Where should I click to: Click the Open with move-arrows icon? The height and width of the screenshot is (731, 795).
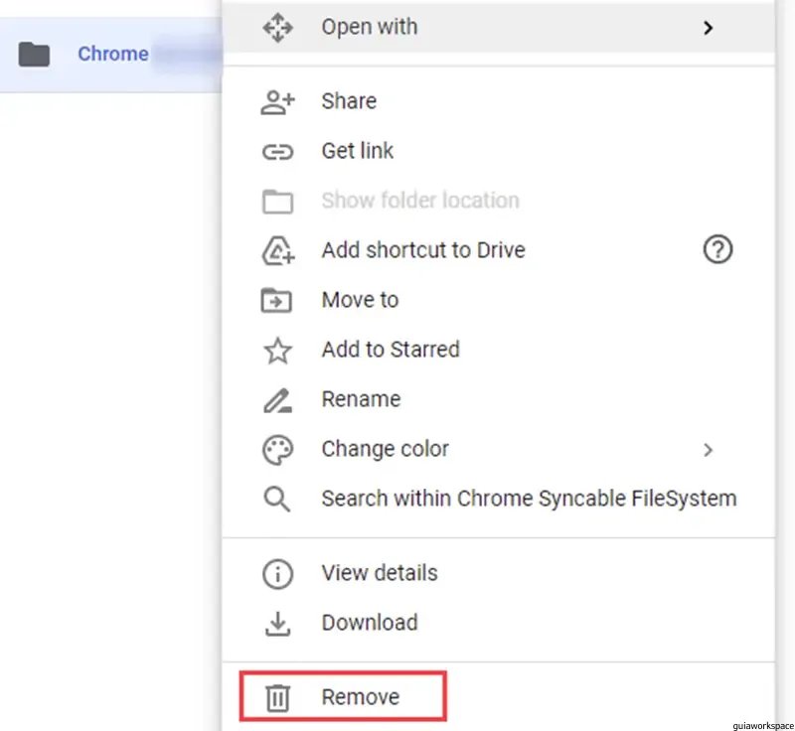pos(277,28)
